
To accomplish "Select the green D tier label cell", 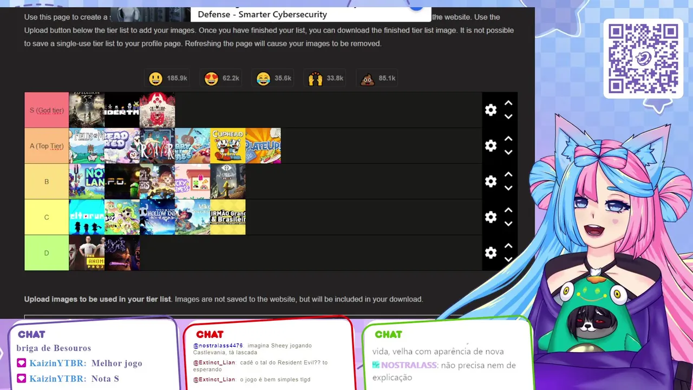I will pos(47,253).
